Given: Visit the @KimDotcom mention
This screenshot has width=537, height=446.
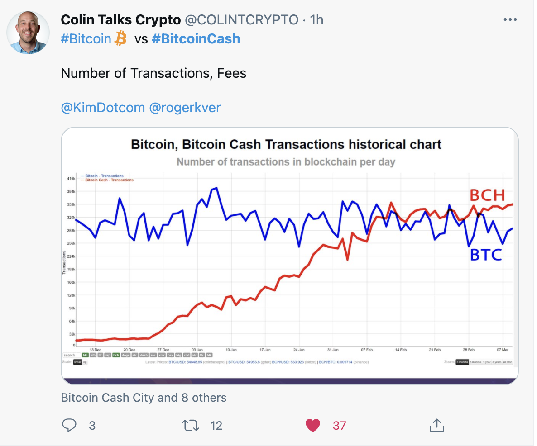Looking at the screenshot, I should pos(103,107).
